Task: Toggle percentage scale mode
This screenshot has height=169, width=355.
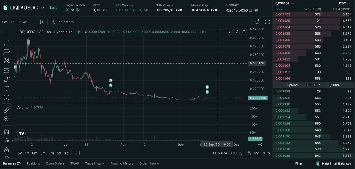Action: [249, 153]
